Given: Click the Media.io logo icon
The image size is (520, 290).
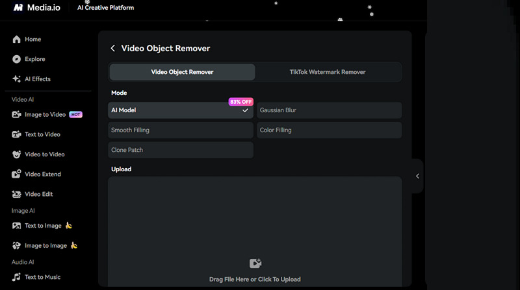Looking at the screenshot, I should point(18,7).
